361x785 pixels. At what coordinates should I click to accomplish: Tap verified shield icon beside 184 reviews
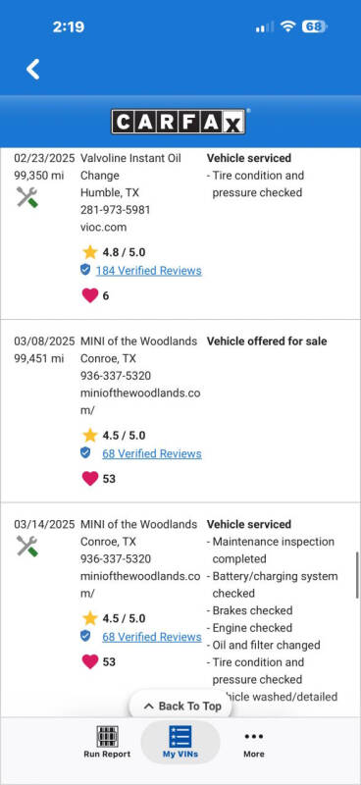click(85, 271)
